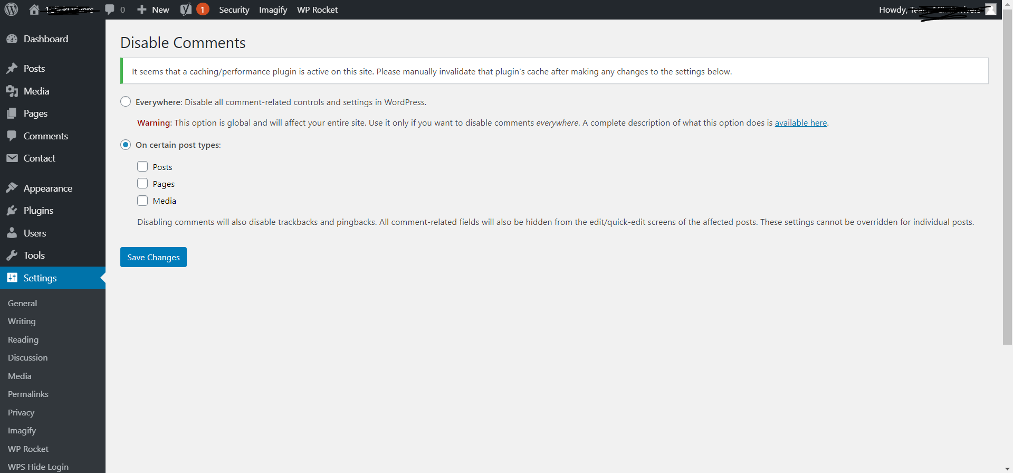
Task: Open WP Rocket in the admin bar
Action: pyautogui.click(x=318, y=10)
